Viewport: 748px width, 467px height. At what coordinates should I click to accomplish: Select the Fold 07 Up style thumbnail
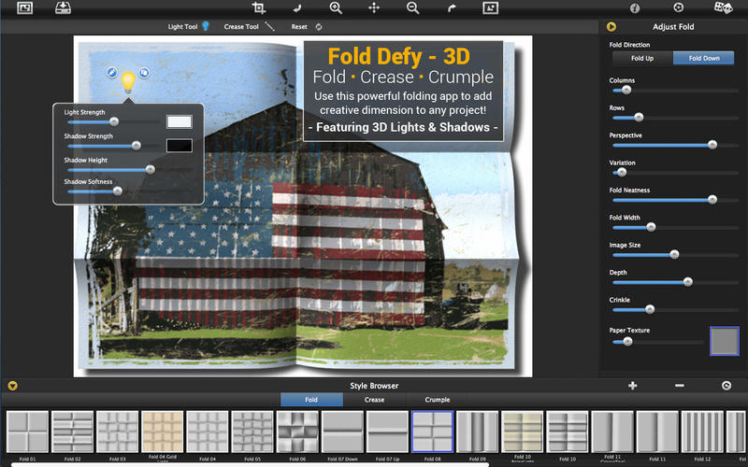point(387,432)
